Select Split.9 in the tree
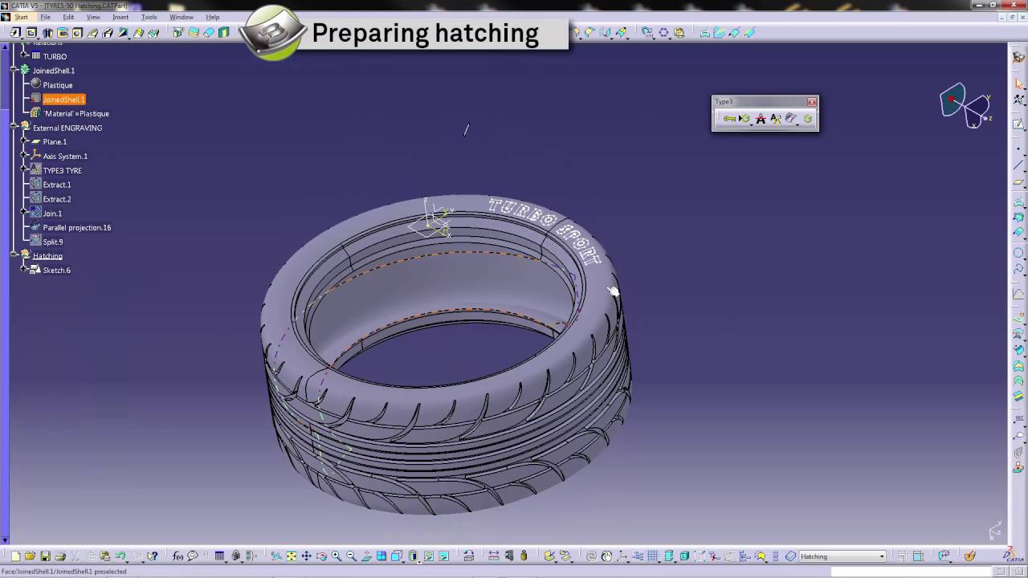The width and height of the screenshot is (1028, 578). 53,242
